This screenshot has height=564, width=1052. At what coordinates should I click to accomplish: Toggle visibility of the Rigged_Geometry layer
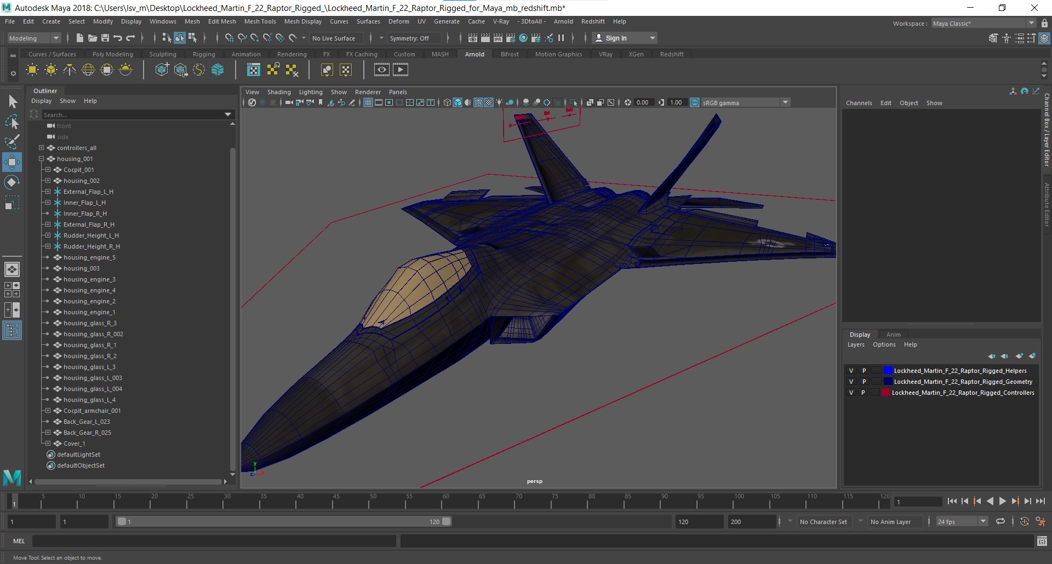(851, 382)
